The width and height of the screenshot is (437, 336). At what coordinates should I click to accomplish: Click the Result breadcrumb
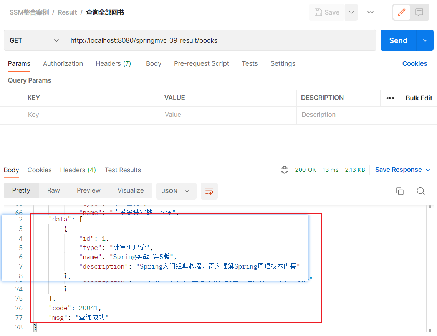click(x=67, y=12)
